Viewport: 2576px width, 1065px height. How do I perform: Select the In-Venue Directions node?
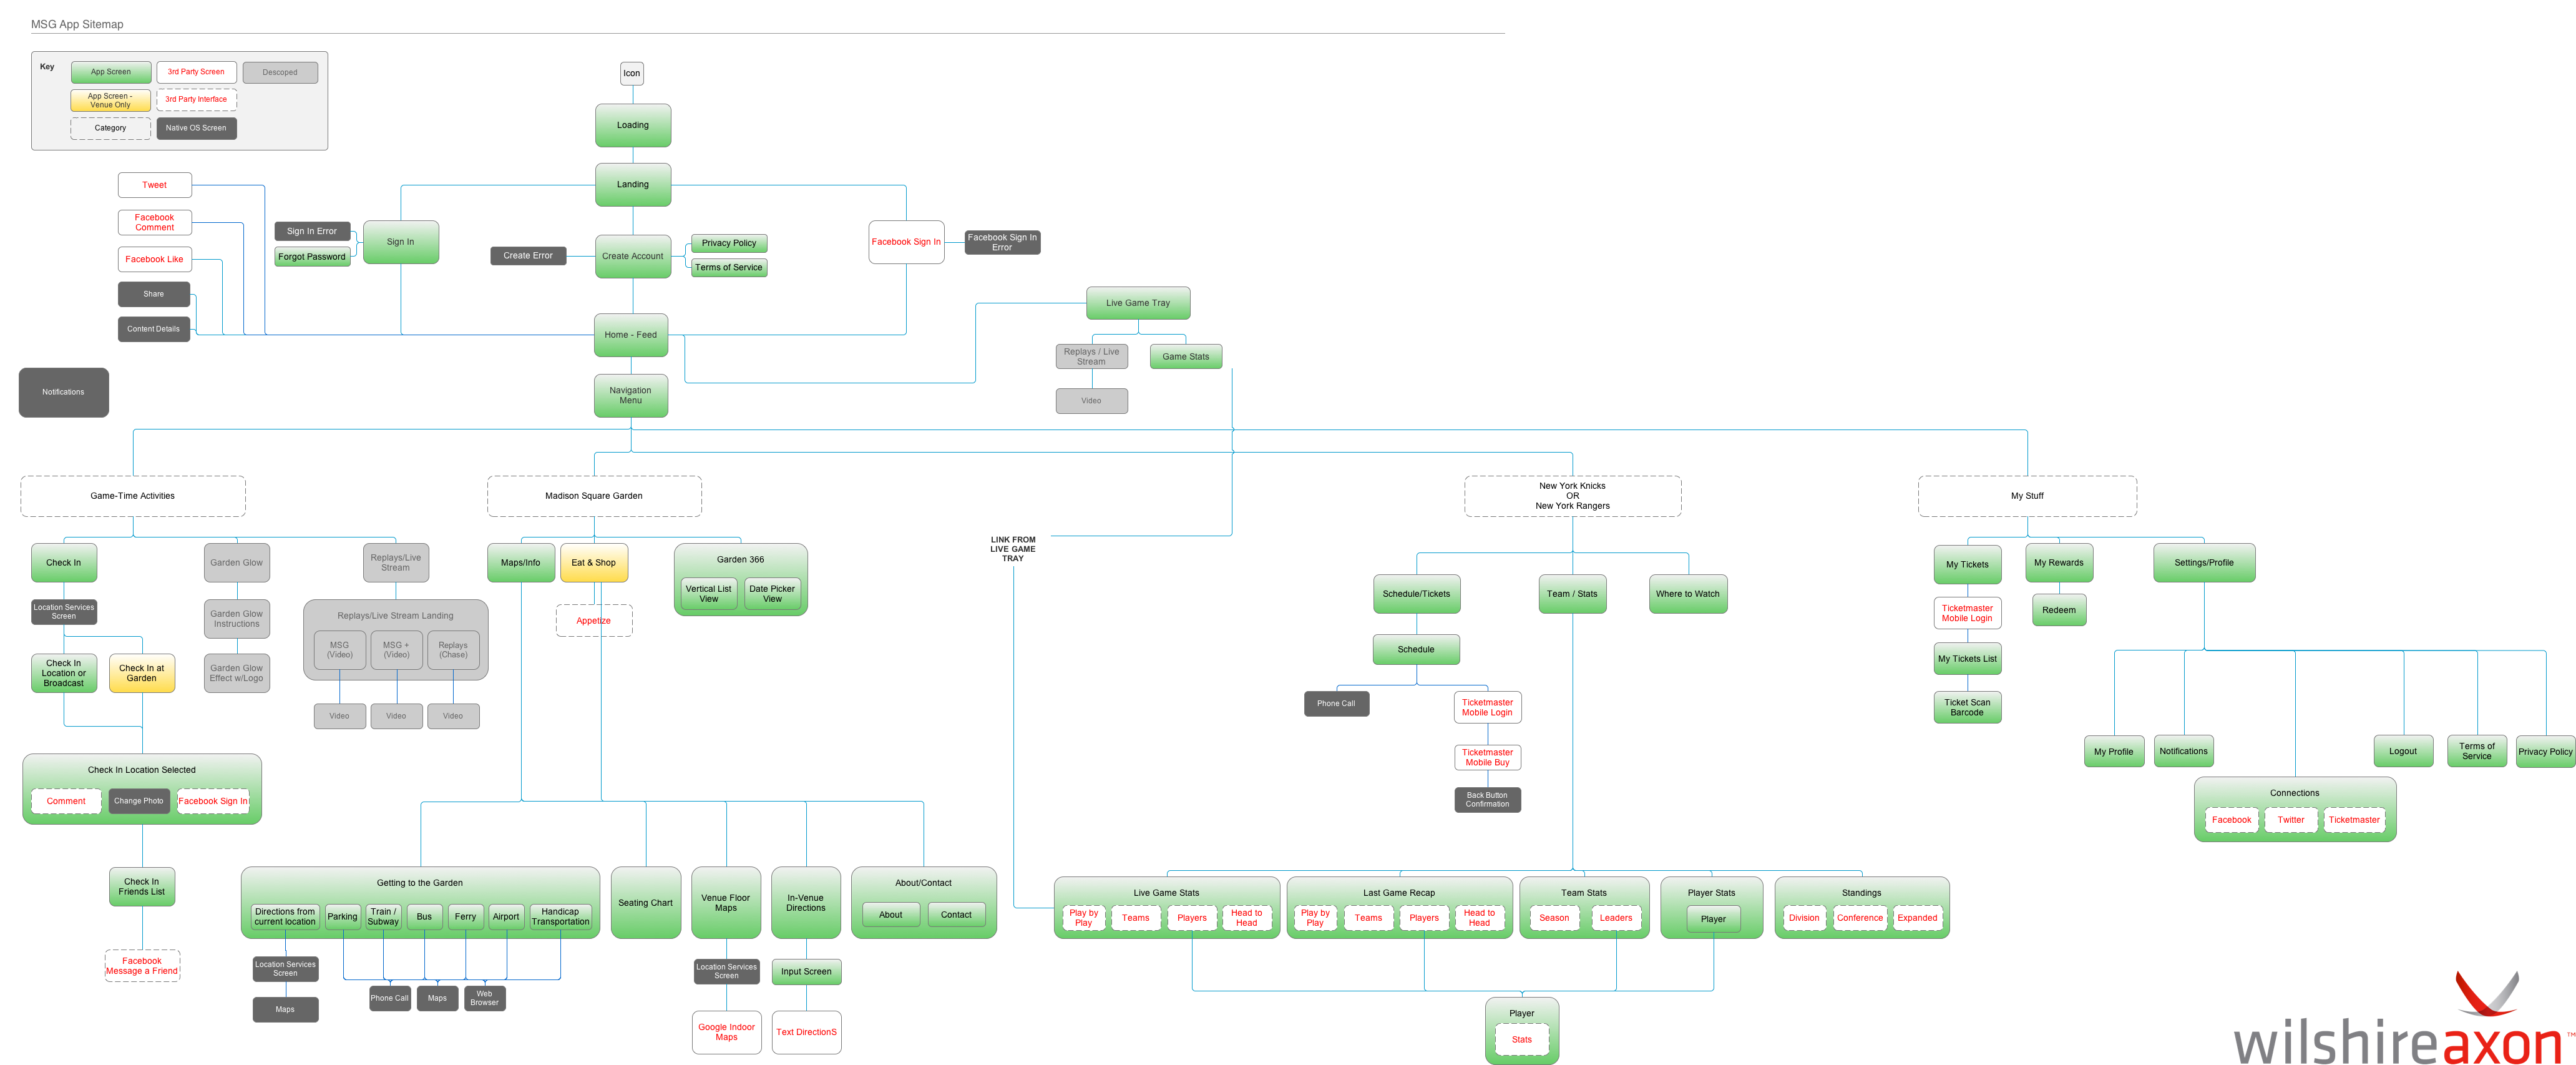coord(806,903)
